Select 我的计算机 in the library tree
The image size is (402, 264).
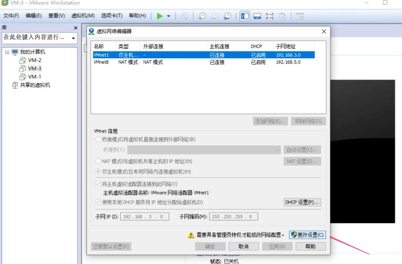(x=32, y=52)
